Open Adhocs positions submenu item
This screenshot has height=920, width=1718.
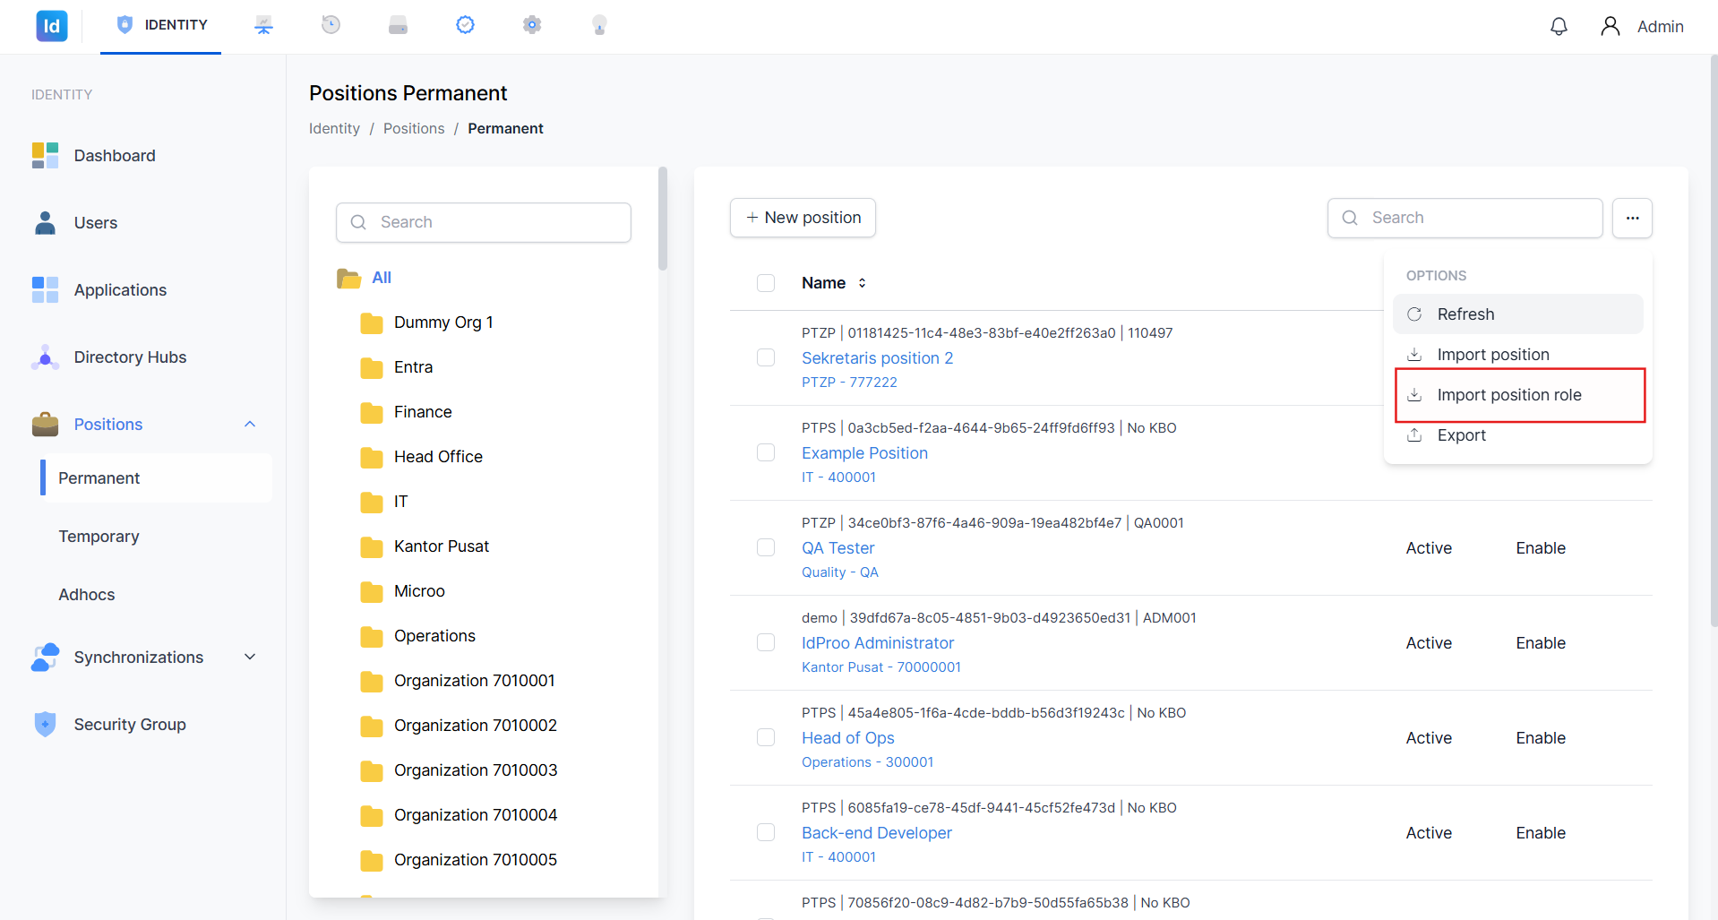86,595
